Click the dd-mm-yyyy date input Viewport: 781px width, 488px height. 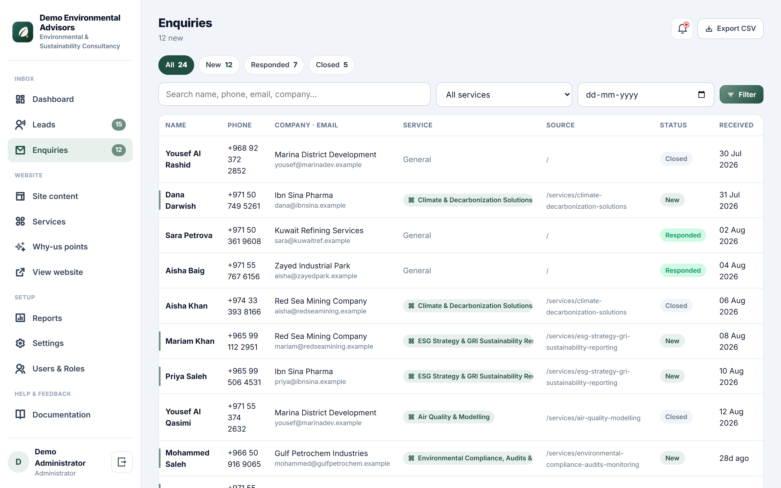tap(645, 95)
